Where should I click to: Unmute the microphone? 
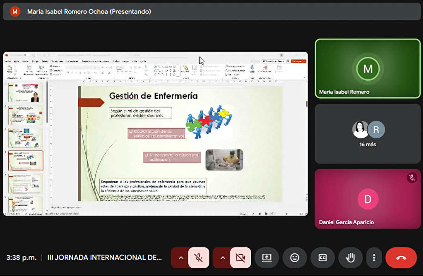tap(199, 258)
